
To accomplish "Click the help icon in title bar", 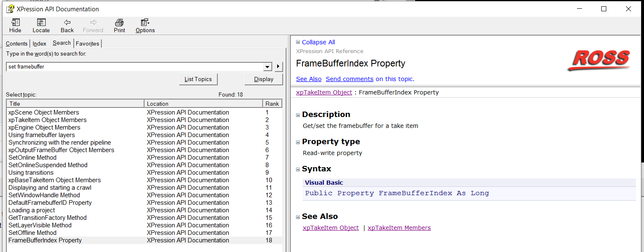I will [10, 9].
